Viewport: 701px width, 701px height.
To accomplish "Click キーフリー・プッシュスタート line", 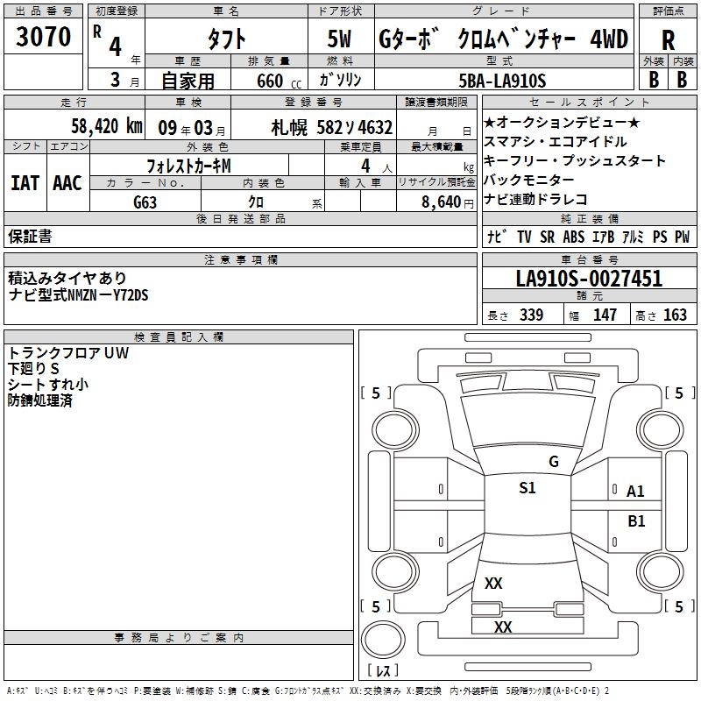I will (575, 160).
